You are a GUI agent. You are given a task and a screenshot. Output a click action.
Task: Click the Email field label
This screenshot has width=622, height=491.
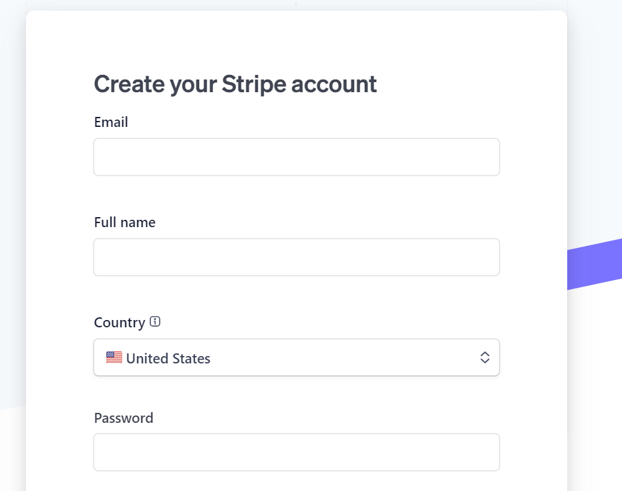(111, 122)
